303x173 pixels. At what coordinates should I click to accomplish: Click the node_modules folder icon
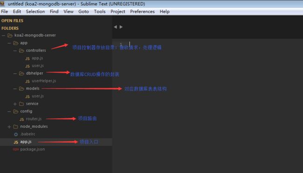[x=16, y=127]
